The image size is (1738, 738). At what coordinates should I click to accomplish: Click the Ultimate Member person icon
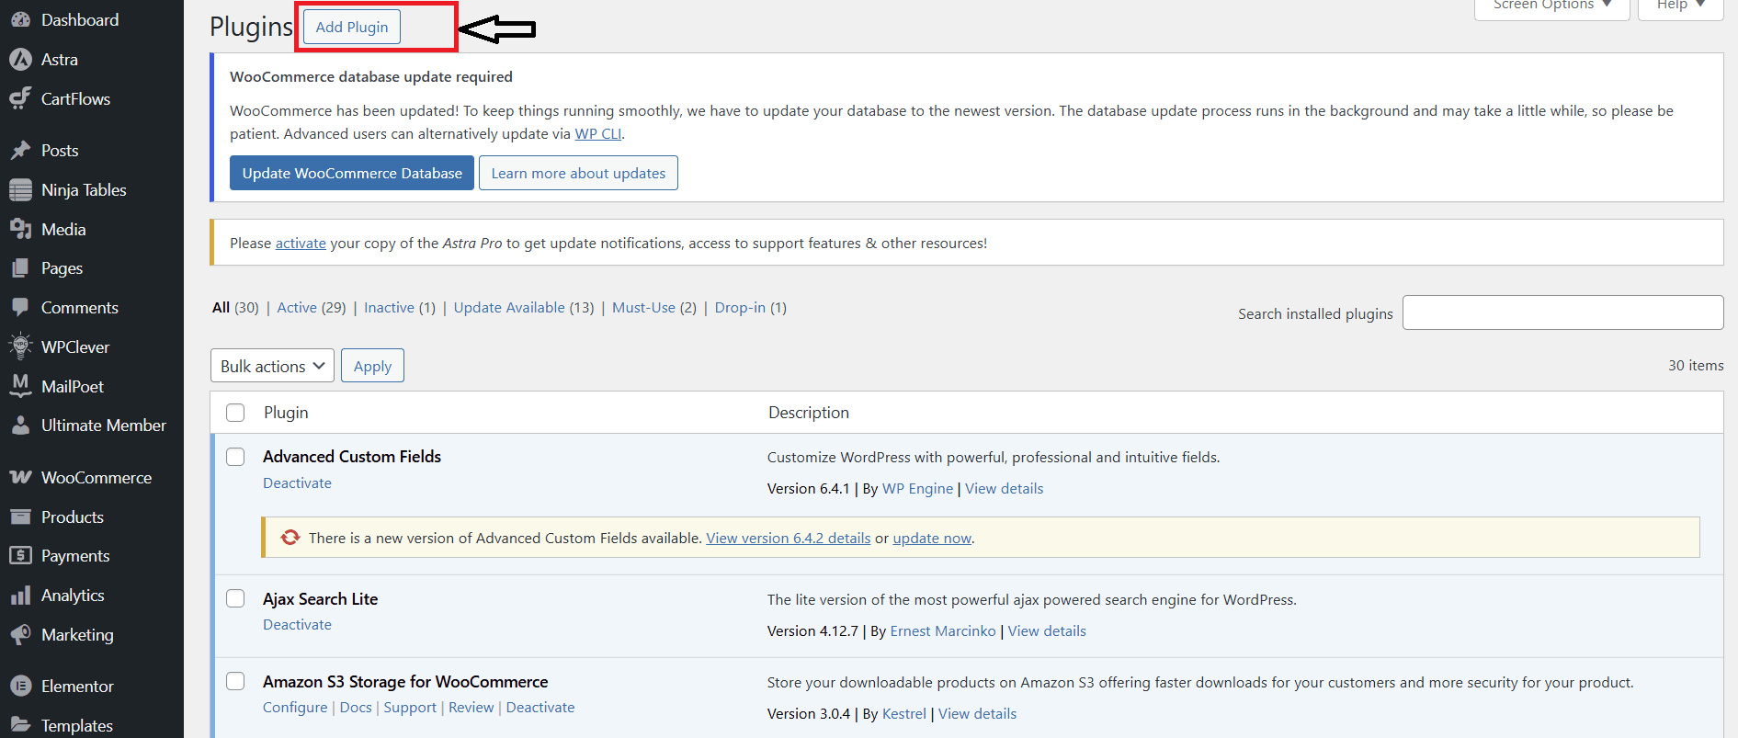20,425
